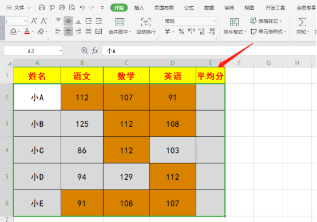This screenshot has height=222, width=317.
Task: Click the Save icon in quick access toolbar
Action: [42, 7]
